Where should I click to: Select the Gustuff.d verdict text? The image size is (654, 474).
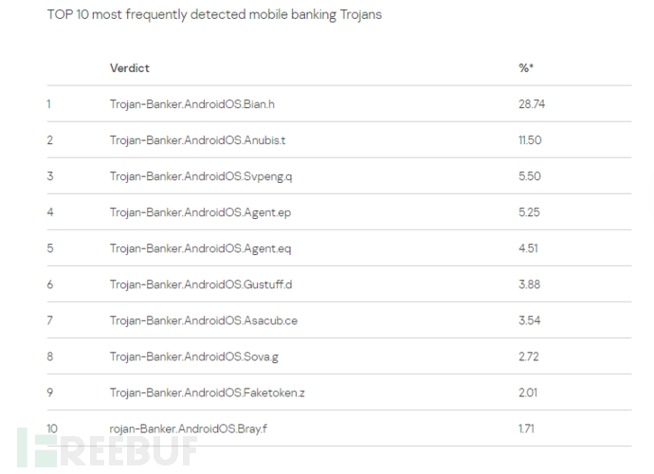click(200, 284)
